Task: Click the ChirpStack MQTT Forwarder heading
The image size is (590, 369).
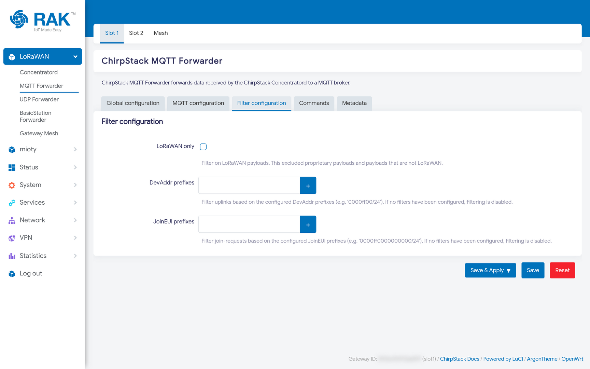Action: coord(162,61)
